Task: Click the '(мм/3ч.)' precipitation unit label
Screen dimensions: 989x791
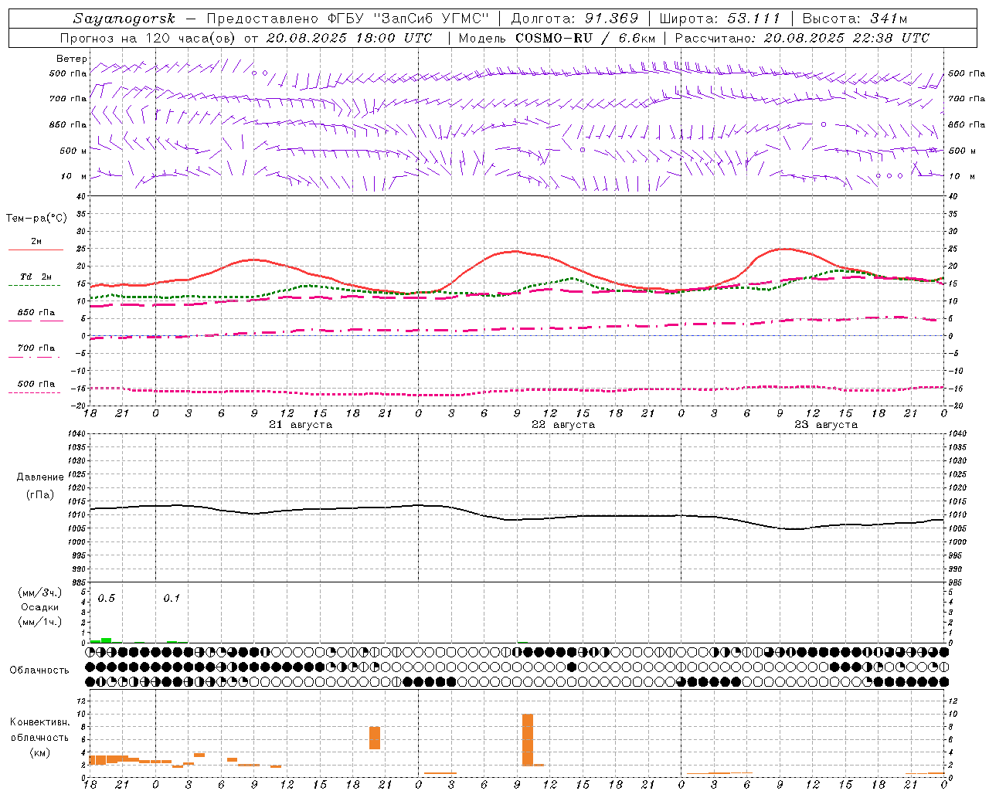Action: point(40,592)
